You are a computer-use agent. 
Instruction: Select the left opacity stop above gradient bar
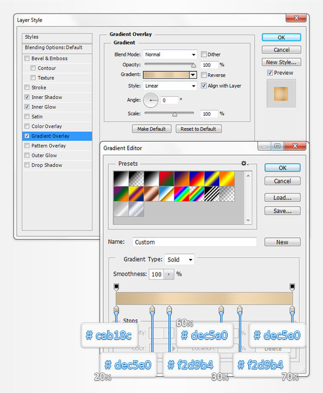click(x=116, y=286)
